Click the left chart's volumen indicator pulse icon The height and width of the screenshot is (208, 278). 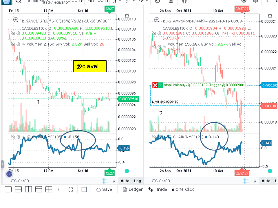(x=23, y=44)
